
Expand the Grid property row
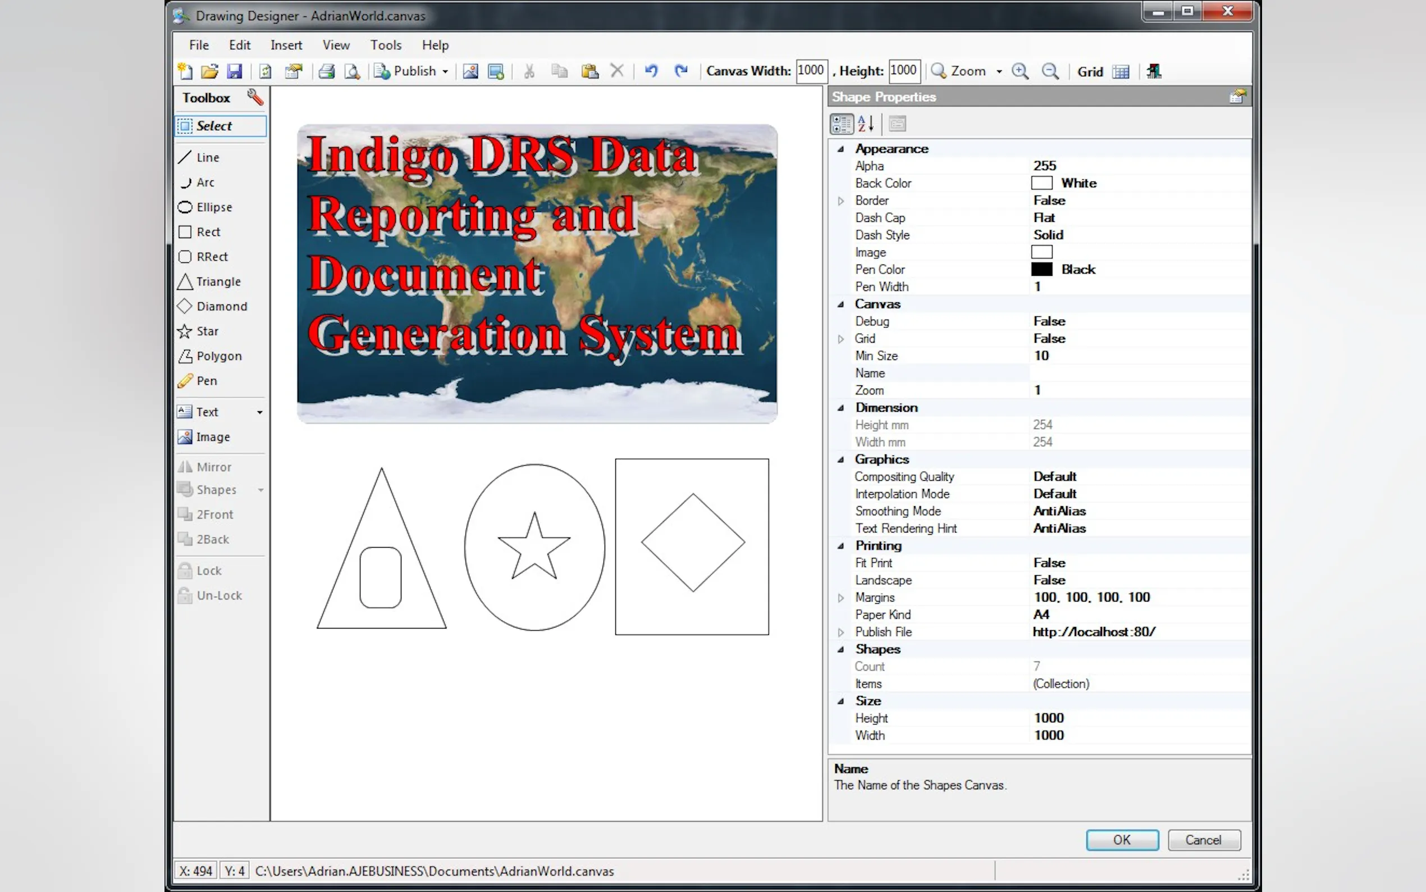tap(840, 339)
